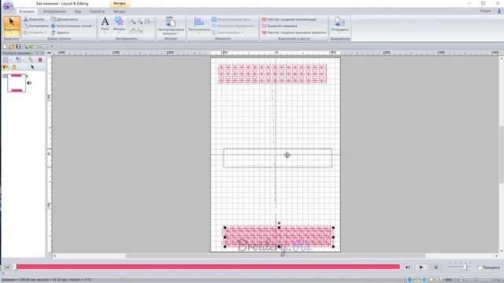Click the horizontal scrollbar under canvas
504x283 pixels.
276,255
